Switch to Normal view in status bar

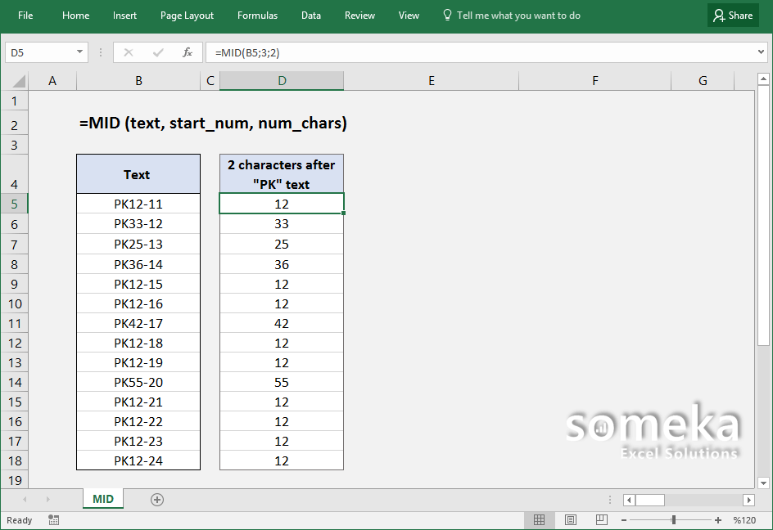coord(539,520)
